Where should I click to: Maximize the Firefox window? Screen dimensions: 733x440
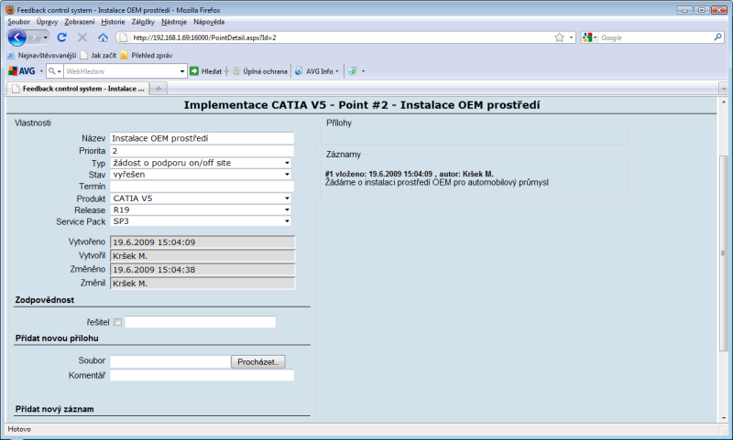coord(702,10)
